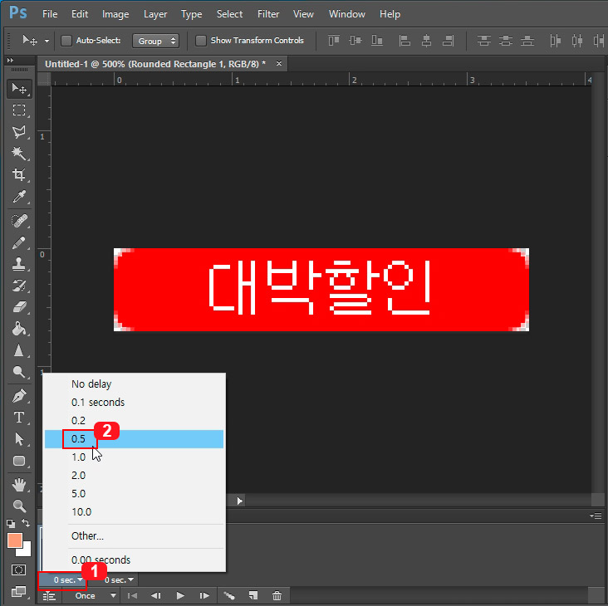Select the Rectangular Marquee tool

(x=19, y=110)
